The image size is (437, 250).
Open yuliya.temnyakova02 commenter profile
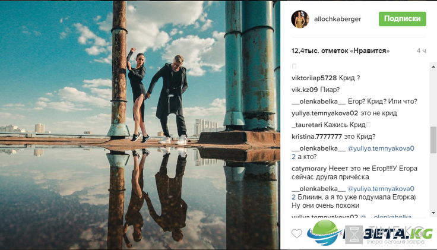coord(325,113)
